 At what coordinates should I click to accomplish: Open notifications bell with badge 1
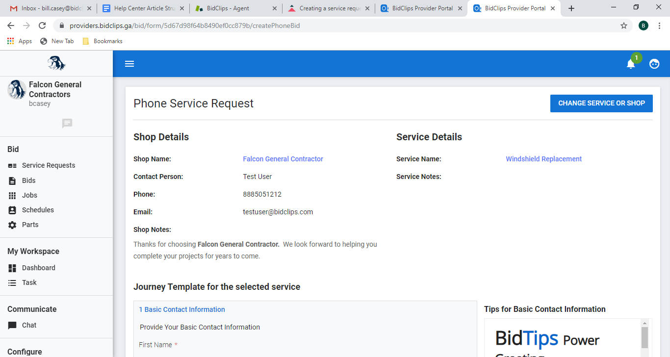click(631, 64)
